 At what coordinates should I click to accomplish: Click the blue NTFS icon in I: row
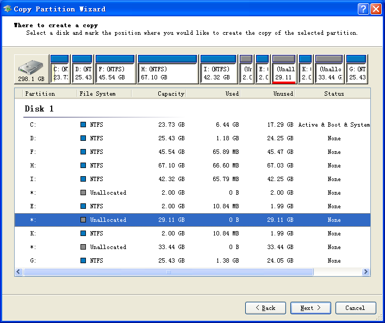click(x=83, y=179)
